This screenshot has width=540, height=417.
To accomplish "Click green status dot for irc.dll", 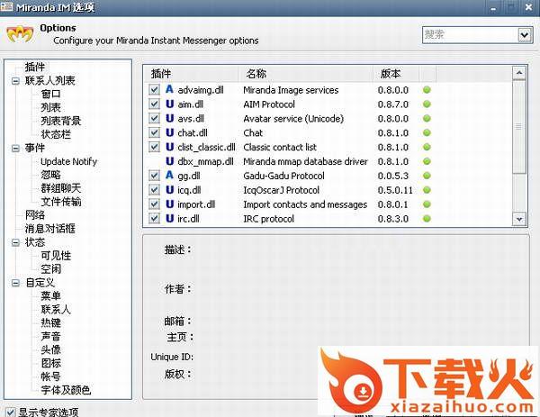I will point(427,219).
